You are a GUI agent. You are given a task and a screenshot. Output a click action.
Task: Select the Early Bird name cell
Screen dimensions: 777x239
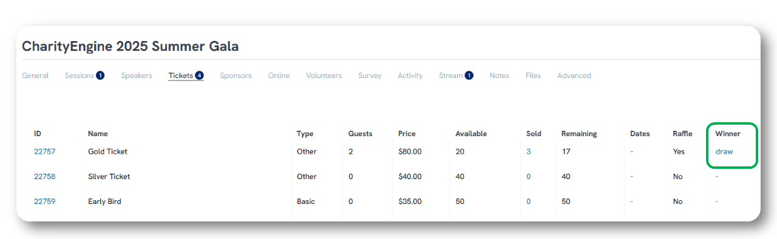click(x=104, y=201)
